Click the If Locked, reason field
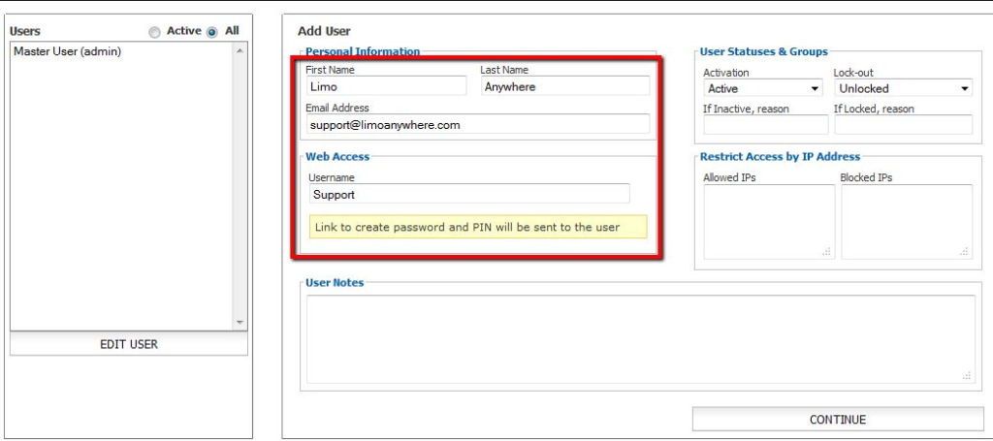993x441 pixels. 904,125
